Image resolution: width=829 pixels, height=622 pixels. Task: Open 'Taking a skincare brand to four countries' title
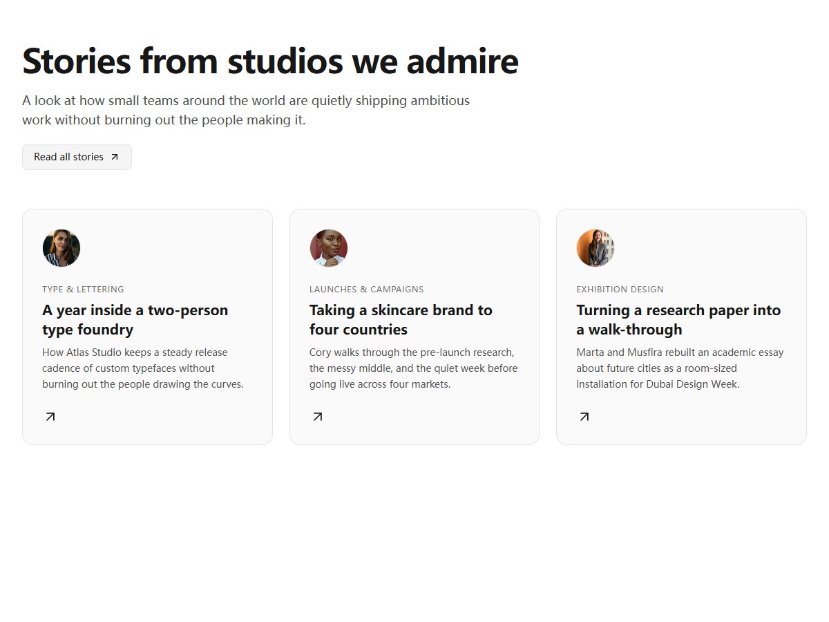tap(401, 319)
